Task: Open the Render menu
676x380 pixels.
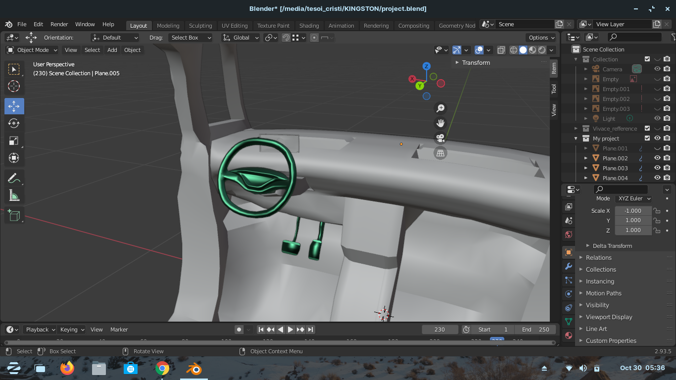Action: point(59,24)
